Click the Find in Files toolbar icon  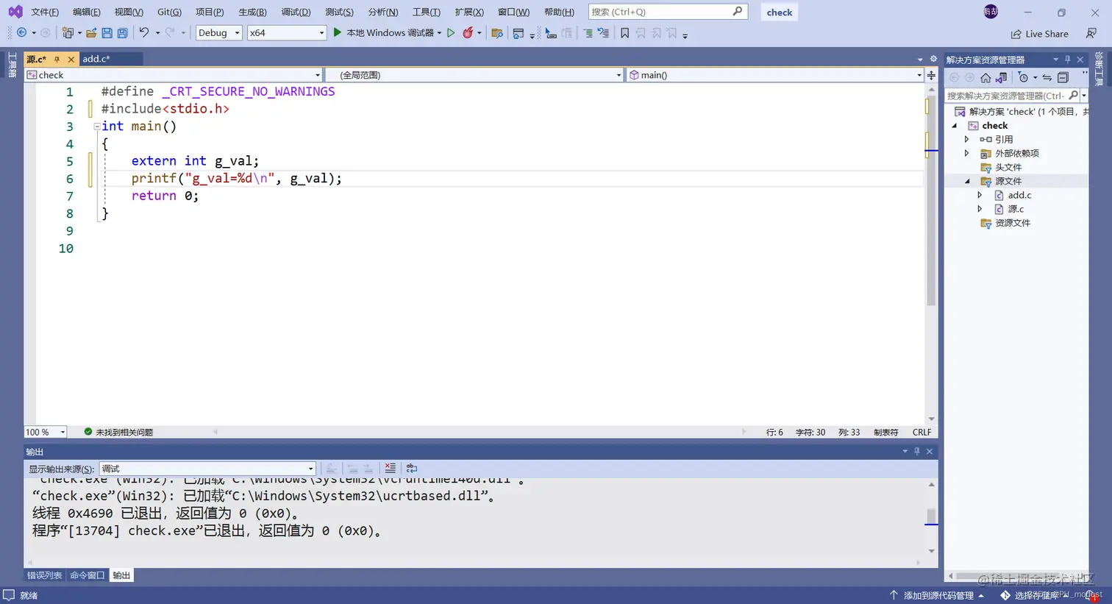click(497, 33)
